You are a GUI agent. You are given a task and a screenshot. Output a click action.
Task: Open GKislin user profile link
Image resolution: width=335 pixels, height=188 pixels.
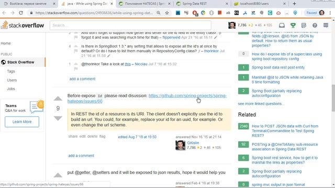[193, 143]
